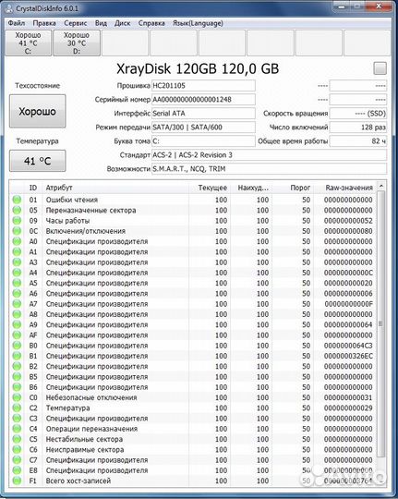Open the Язык(Language) menu

[x=198, y=23]
